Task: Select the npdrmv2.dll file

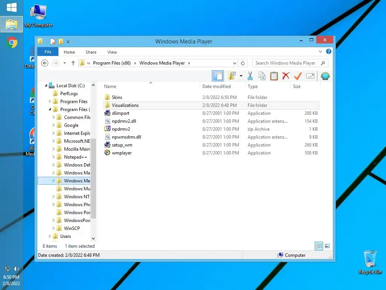Action: coord(211,121)
